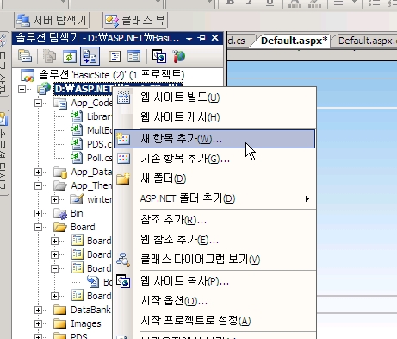Click the winter theme icon

click(x=77, y=199)
